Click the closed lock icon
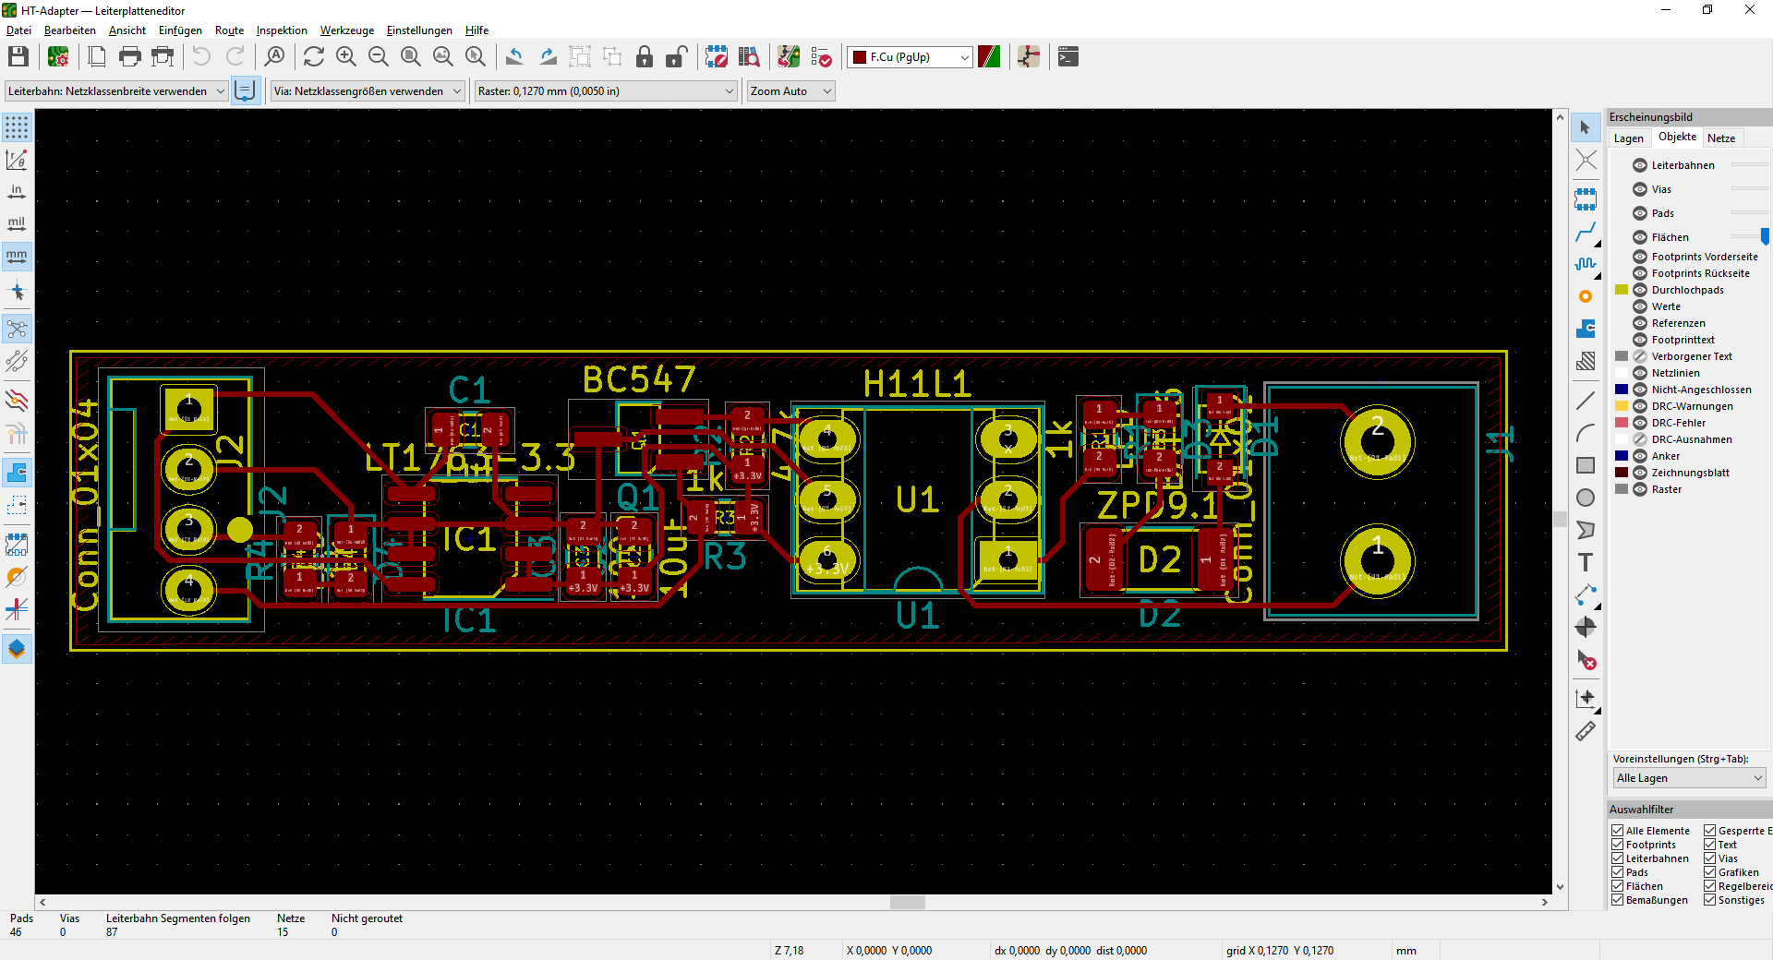 [645, 57]
